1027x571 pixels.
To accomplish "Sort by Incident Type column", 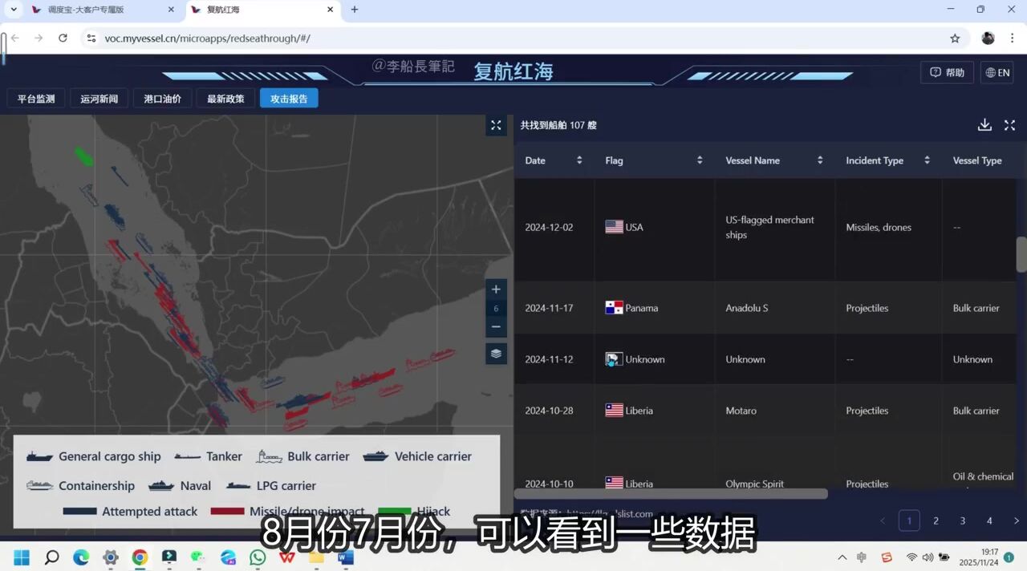I will [927, 160].
